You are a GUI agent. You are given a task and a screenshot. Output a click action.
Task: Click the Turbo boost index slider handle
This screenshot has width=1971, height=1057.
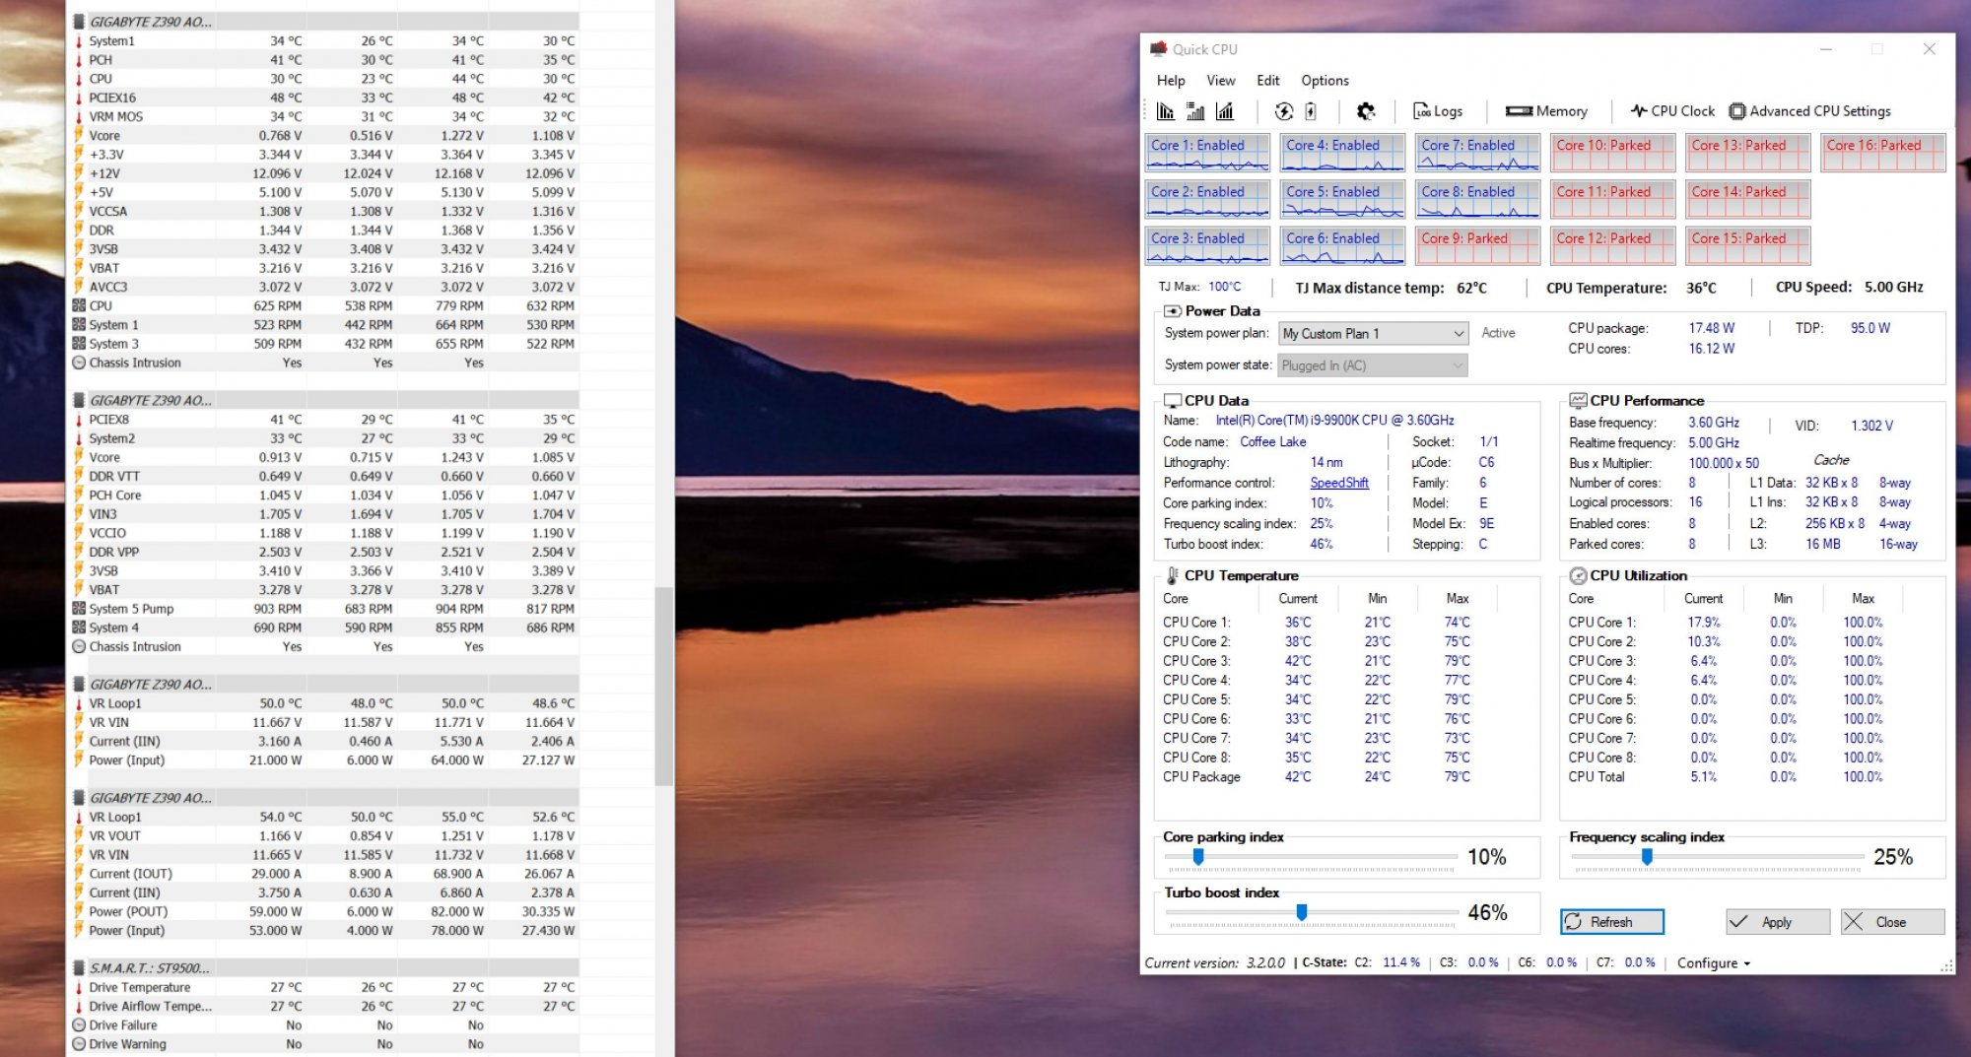click(1302, 912)
